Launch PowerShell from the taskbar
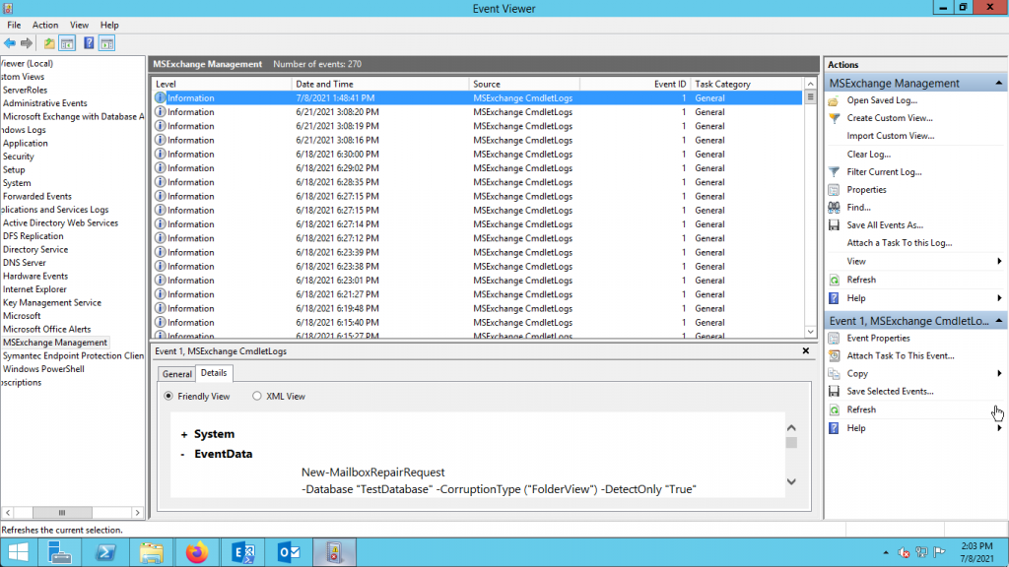The height and width of the screenshot is (567, 1009). (105, 552)
